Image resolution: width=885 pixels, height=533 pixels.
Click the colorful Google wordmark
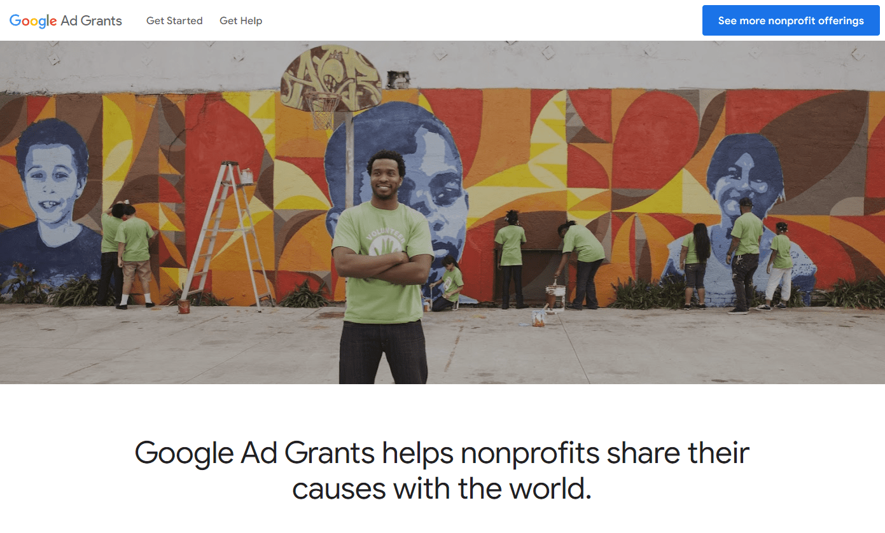[33, 21]
